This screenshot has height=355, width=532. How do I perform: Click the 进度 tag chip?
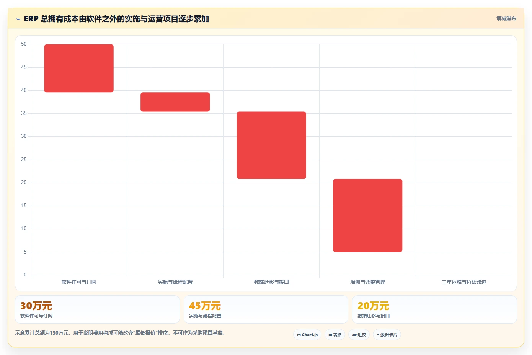359,335
